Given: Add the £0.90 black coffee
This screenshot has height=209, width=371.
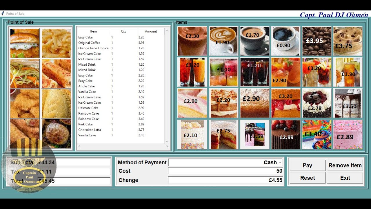Looking at the screenshot, I should click(x=285, y=41).
